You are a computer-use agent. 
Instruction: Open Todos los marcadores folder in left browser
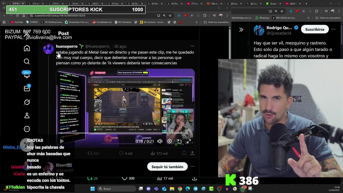click(x=216, y=22)
